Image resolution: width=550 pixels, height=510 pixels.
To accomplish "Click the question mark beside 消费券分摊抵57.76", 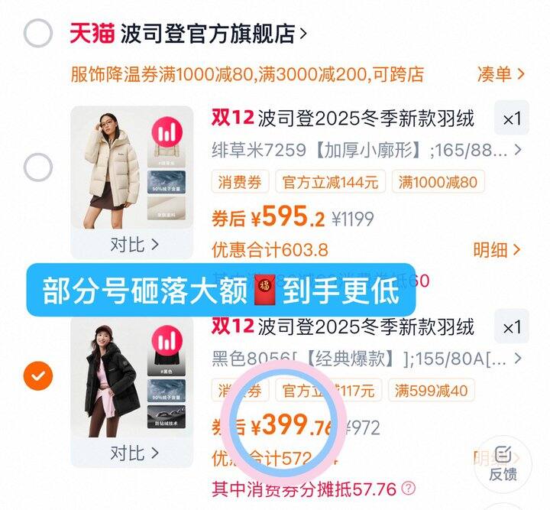I will click(408, 488).
